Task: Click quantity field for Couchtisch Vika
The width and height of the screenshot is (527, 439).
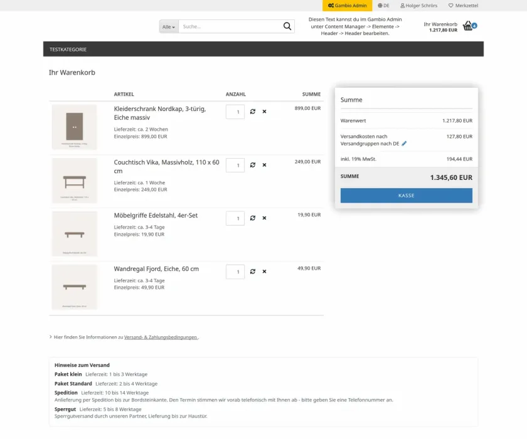Action: point(235,166)
